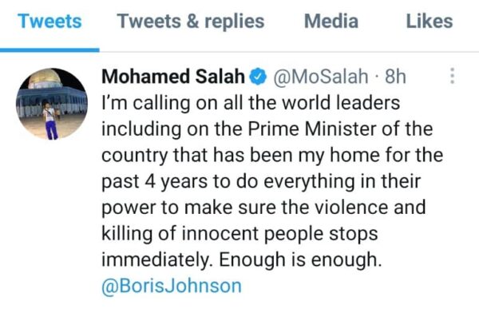Click the person standing in the avatar photo
The image size is (479, 309).
tap(50, 121)
